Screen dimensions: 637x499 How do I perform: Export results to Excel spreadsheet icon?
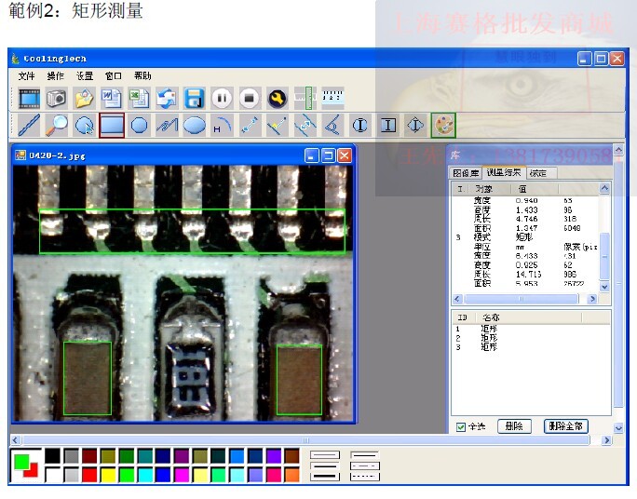[x=139, y=99]
